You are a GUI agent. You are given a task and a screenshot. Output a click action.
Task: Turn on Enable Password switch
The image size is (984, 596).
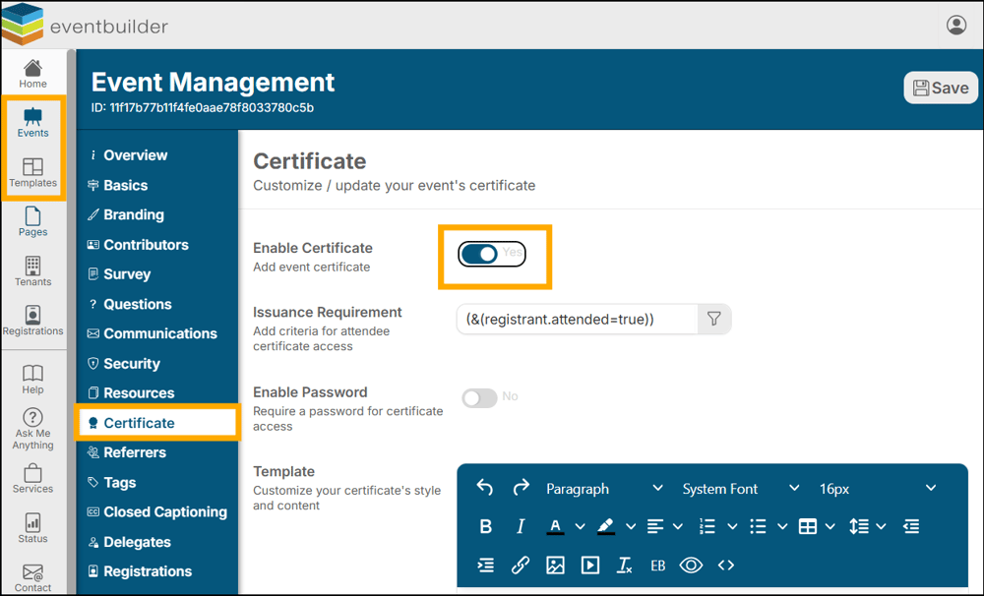point(480,397)
